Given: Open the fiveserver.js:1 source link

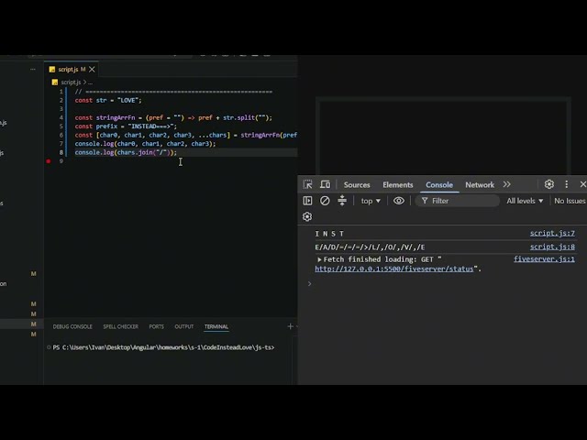Looking at the screenshot, I should pos(544,258).
